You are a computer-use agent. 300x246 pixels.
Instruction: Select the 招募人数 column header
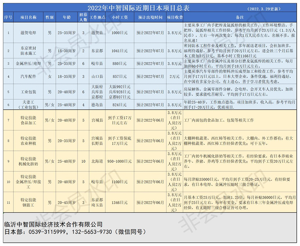click(x=83, y=18)
